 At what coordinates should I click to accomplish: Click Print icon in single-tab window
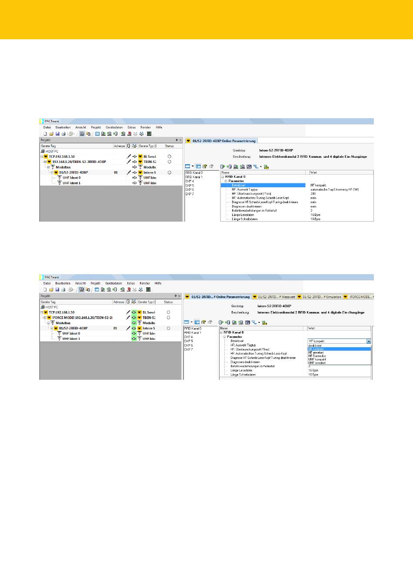tap(63, 134)
